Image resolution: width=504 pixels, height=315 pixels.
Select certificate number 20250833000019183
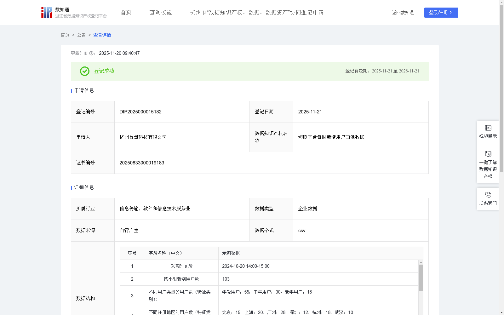pyautogui.click(x=142, y=163)
